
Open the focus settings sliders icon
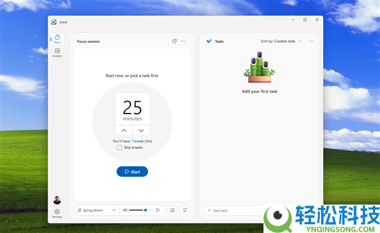[185, 210]
